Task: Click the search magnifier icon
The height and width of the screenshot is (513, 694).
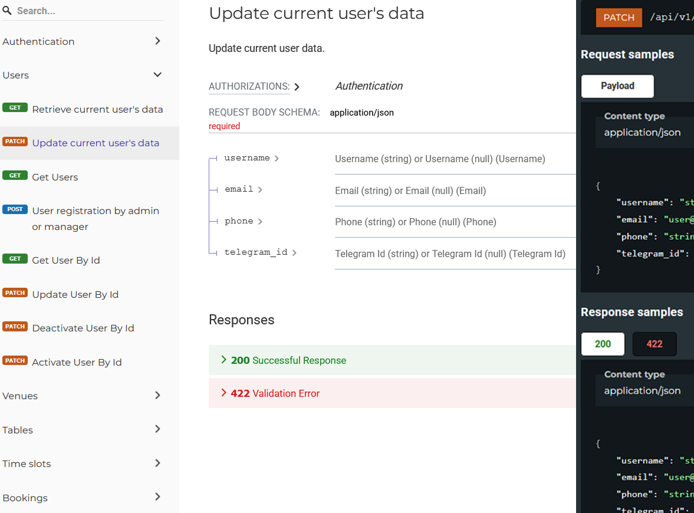Action: click(x=7, y=10)
